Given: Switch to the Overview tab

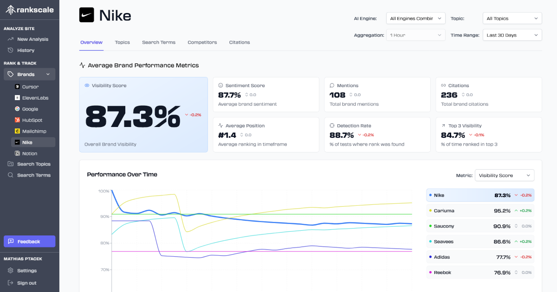Looking at the screenshot, I should tap(91, 42).
